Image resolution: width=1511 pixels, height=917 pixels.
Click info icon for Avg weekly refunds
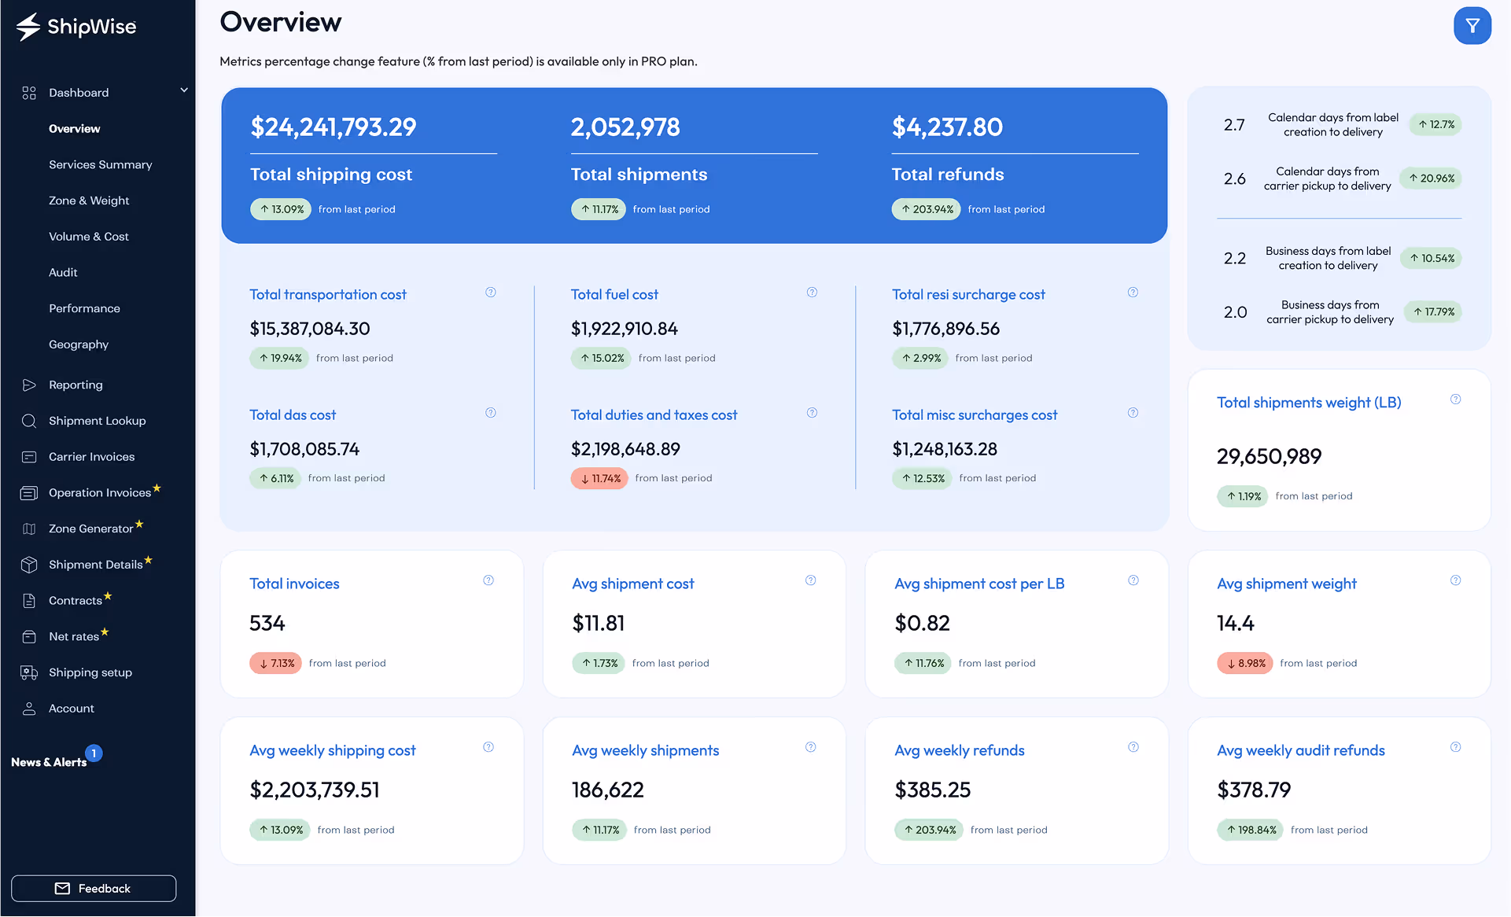click(1133, 747)
